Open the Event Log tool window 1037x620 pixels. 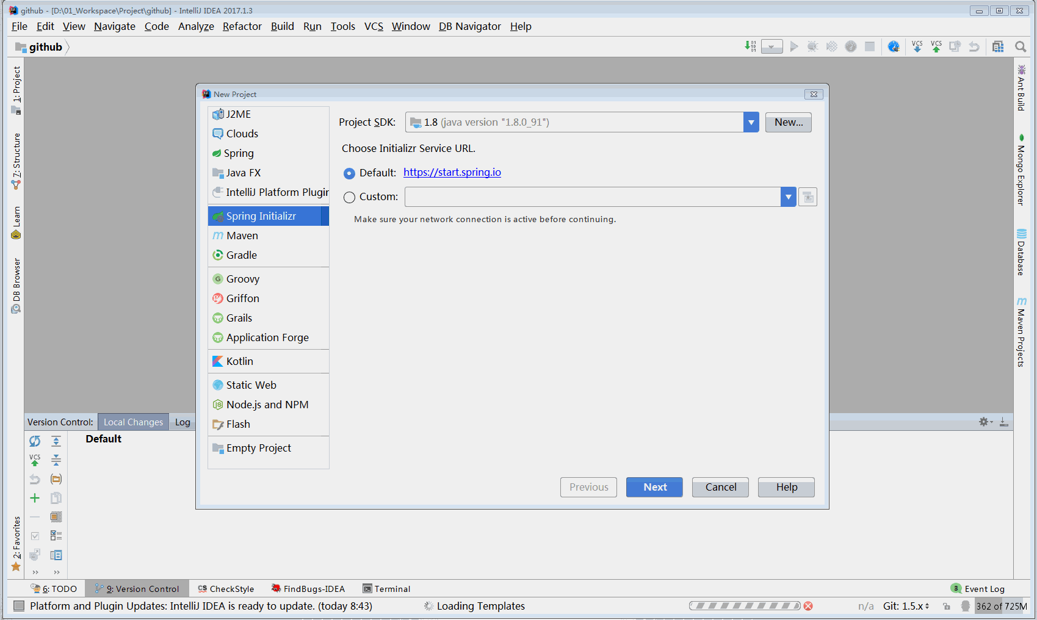(x=978, y=589)
